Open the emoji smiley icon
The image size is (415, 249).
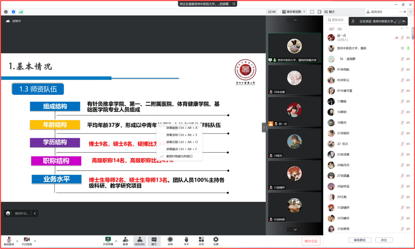coord(8,213)
